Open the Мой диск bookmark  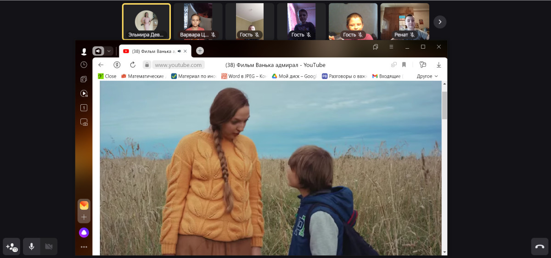tap(294, 76)
